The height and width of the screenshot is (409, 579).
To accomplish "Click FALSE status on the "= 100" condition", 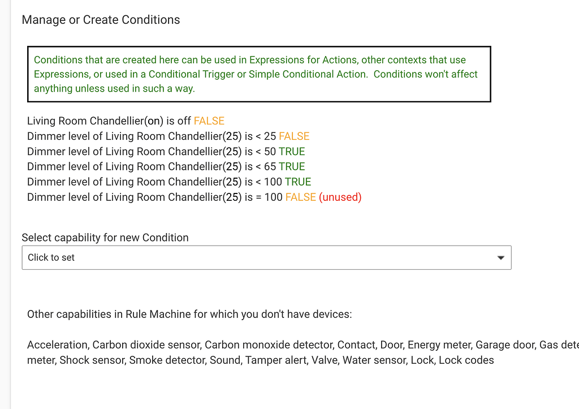I will click(x=300, y=197).
